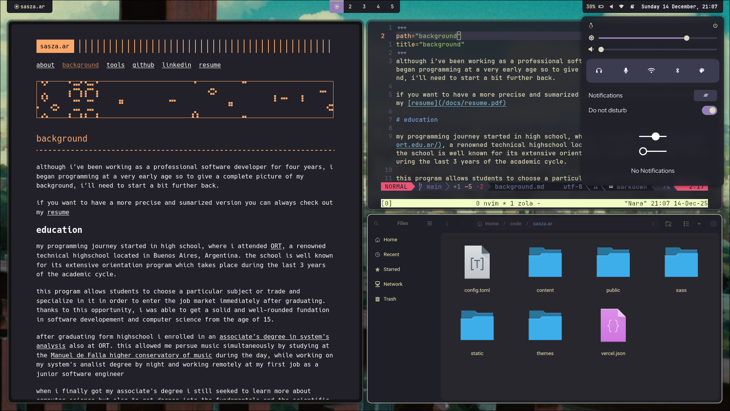Open the color palette theme icon
730x411 pixels.
pyautogui.click(x=702, y=70)
